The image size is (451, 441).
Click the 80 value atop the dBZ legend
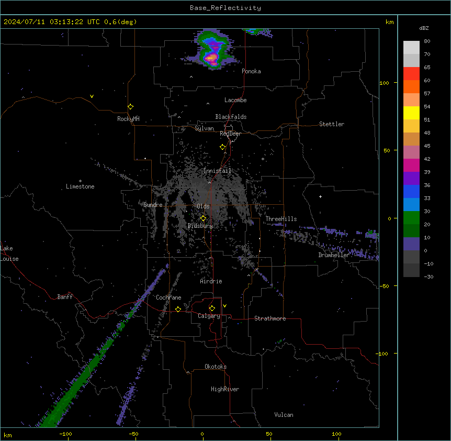point(427,41)
